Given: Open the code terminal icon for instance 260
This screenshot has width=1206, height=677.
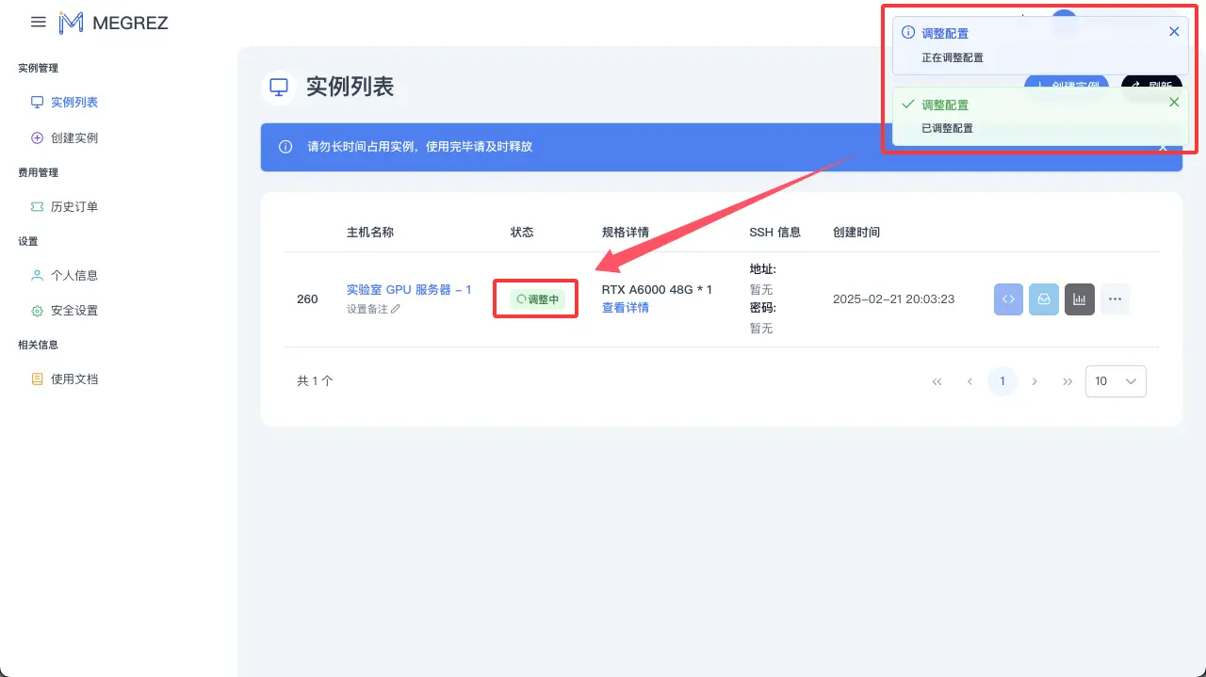Looking at the screenshot, I should coord(1008,298).
